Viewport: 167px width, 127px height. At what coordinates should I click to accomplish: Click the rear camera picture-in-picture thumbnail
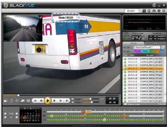[23, 28]
